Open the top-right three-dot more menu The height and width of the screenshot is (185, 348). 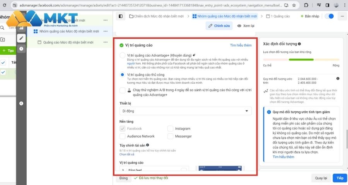[x=342, y=16]
